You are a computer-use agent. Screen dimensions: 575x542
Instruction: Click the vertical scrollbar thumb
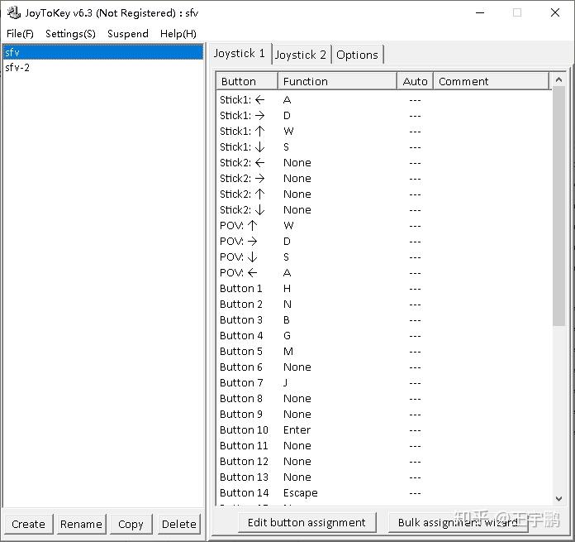[x=558, y=206]
